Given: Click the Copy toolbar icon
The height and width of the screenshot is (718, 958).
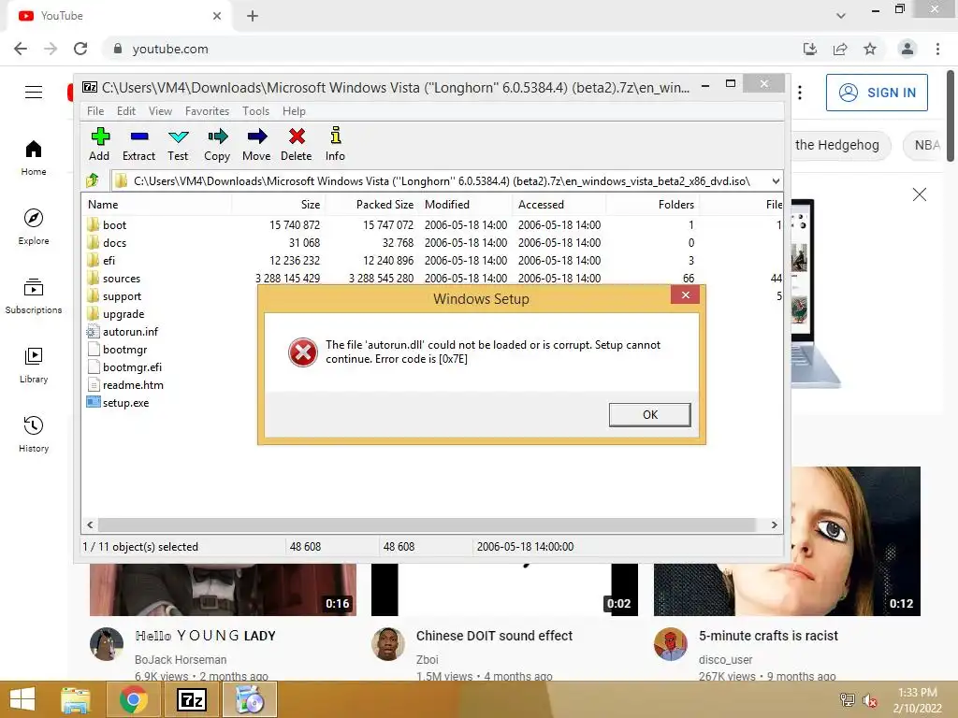Looking at the screenshot, I should 217,145.
